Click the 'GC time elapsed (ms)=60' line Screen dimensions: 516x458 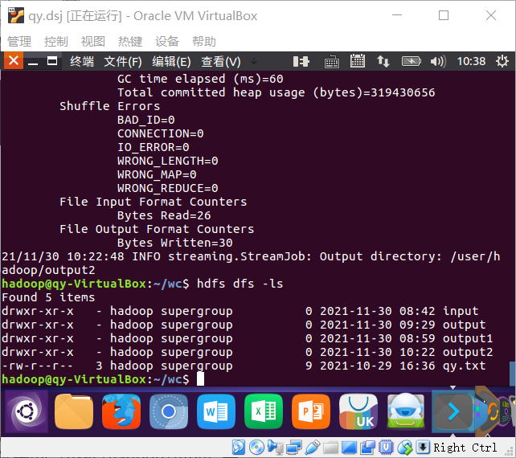point(200,79)
